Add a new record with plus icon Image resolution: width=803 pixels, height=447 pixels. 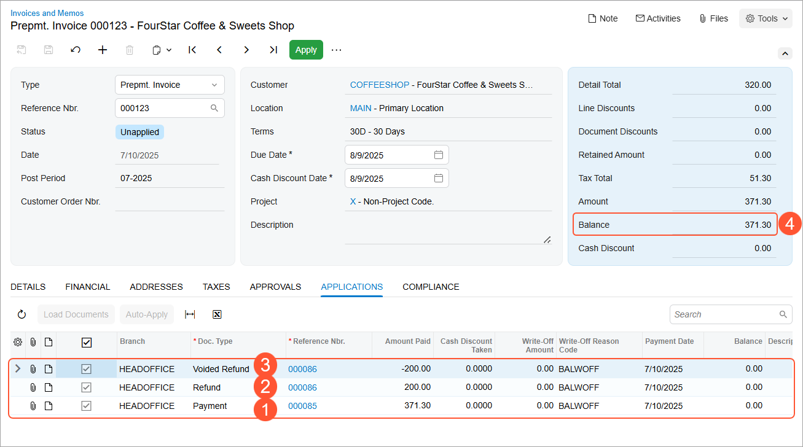(103, 50)
